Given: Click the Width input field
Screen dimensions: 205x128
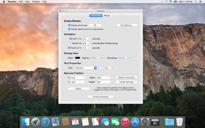Looking at the screenshot, I should 103,78.
